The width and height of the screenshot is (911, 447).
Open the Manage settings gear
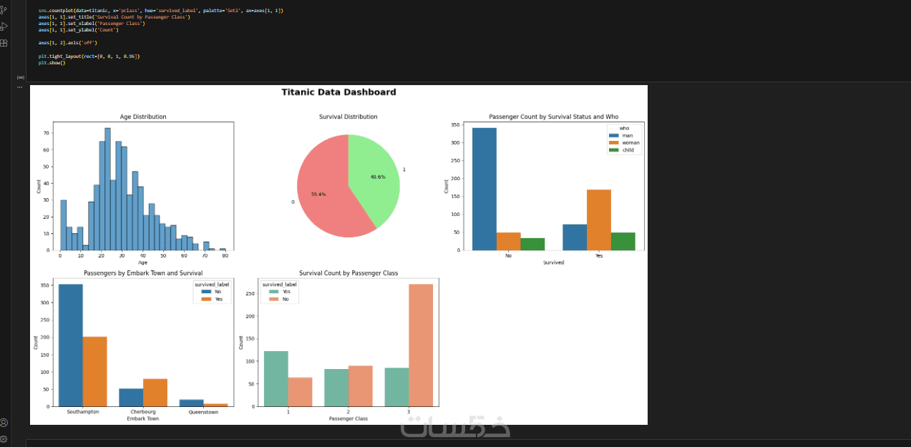point(4,438)
